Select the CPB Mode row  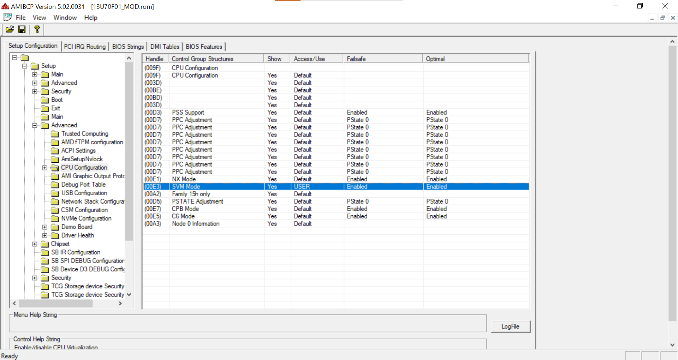coord(336,209)
